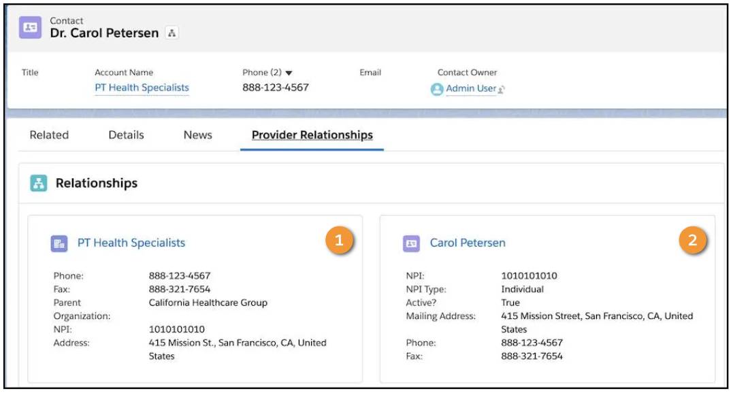
Task: Click header phone number 888-123-4567
Action: click(276, 88)
